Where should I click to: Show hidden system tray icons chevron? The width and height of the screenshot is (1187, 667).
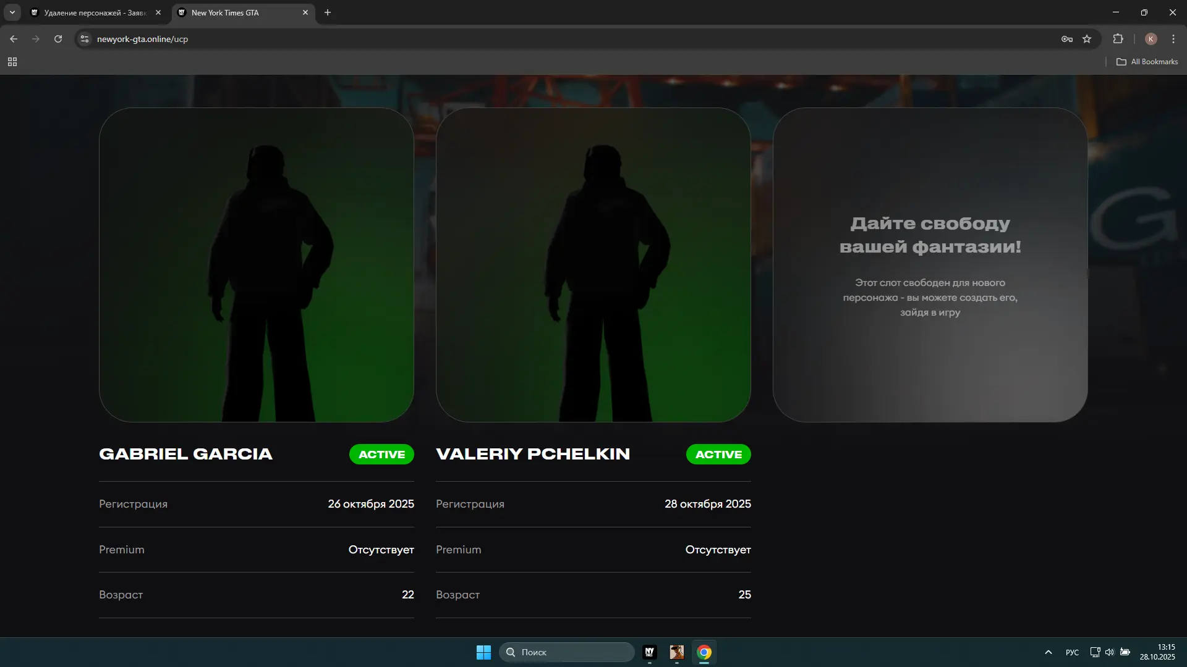coord(1048,652)
